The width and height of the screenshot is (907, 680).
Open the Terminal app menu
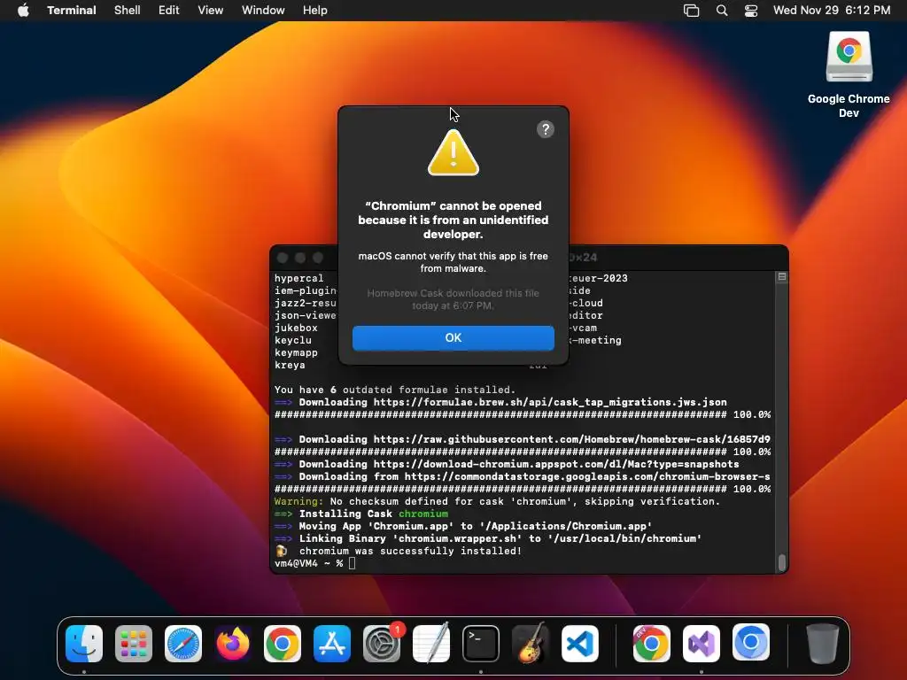point(72,11)
